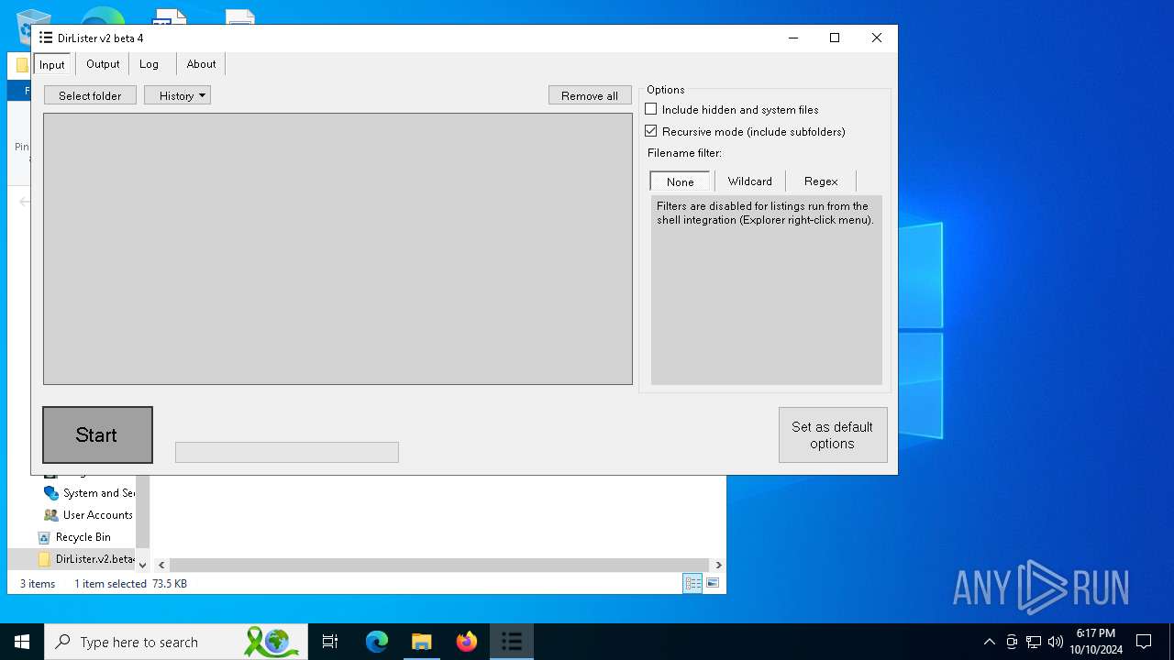1174x660 pixels.
Task: Select DirLister.v2.beta folder in Explorer tree
Action: (86, 559)
